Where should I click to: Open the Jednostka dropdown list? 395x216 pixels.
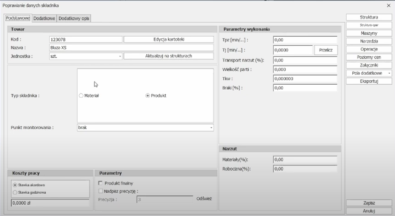pyautogui.click(x=120, y=56)
